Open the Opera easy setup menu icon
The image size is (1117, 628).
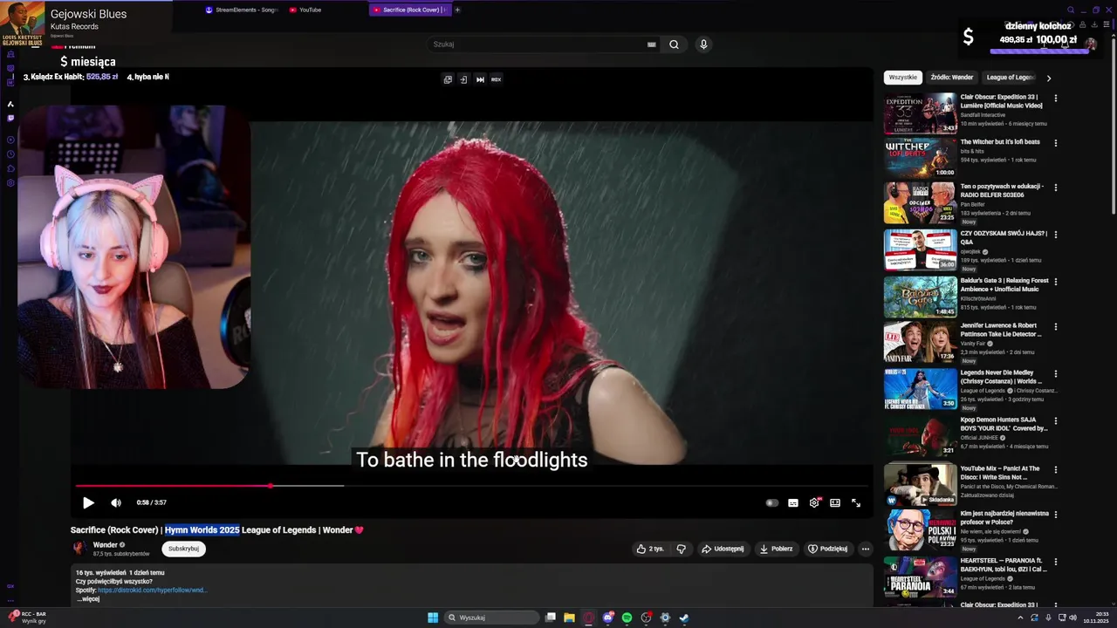tap(1106, 24)
